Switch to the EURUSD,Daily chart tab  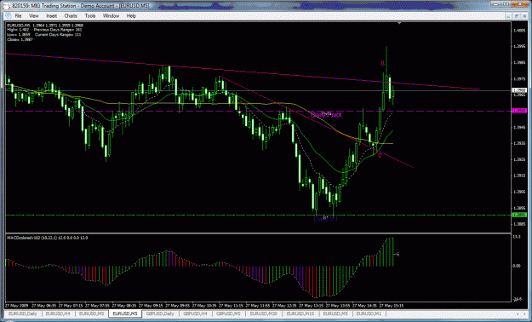tap(23, 313)
